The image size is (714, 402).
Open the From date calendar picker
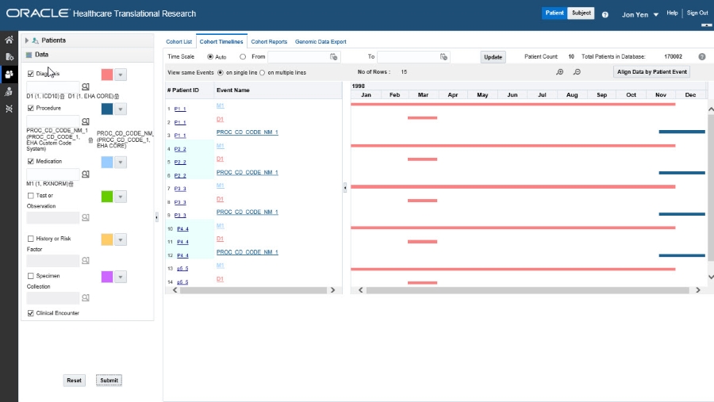334,57
